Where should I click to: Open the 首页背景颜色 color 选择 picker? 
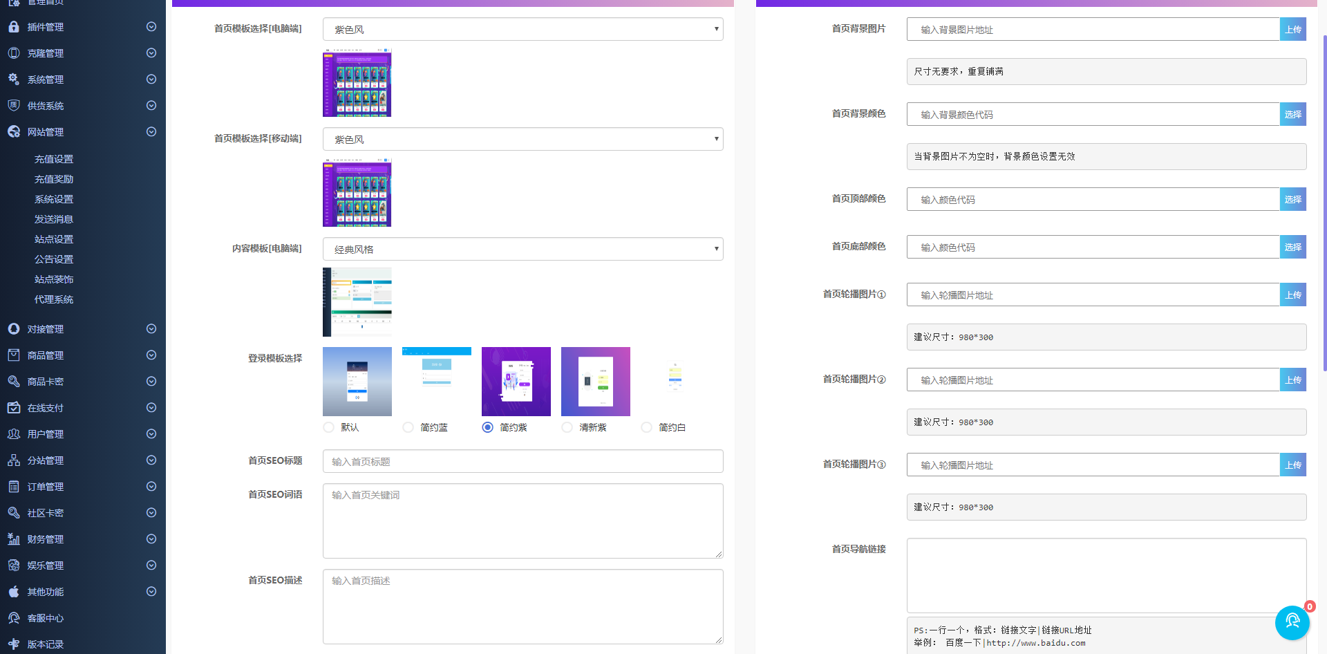(x=1292, y=113)
